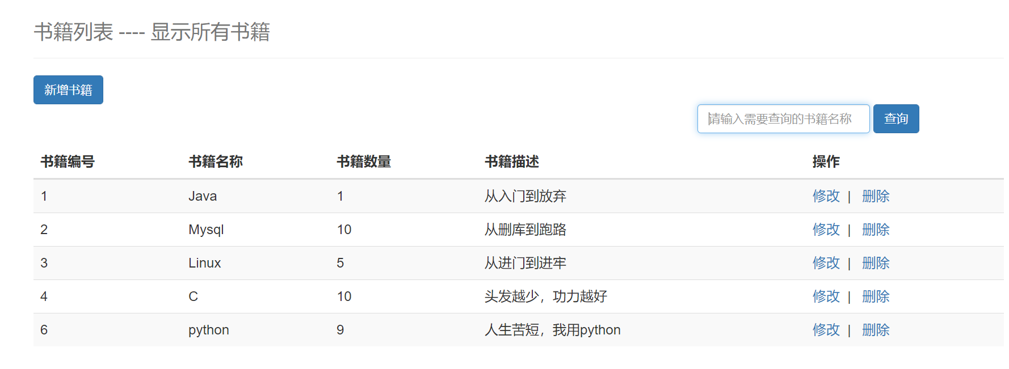Click the Mysql name cell
This screenshot has width=1009, height=369.
206,230
